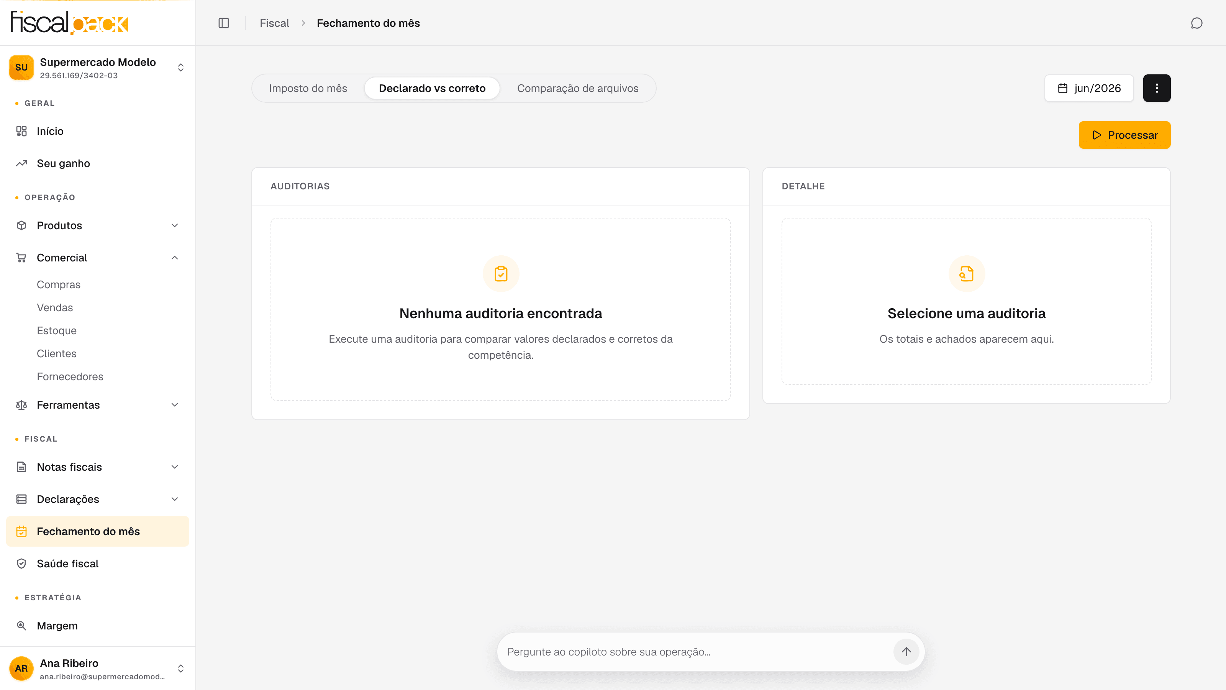This screenshot has width=1226, height=690.
Task: Open the chat bubble icon
Action: point(1196,23)
